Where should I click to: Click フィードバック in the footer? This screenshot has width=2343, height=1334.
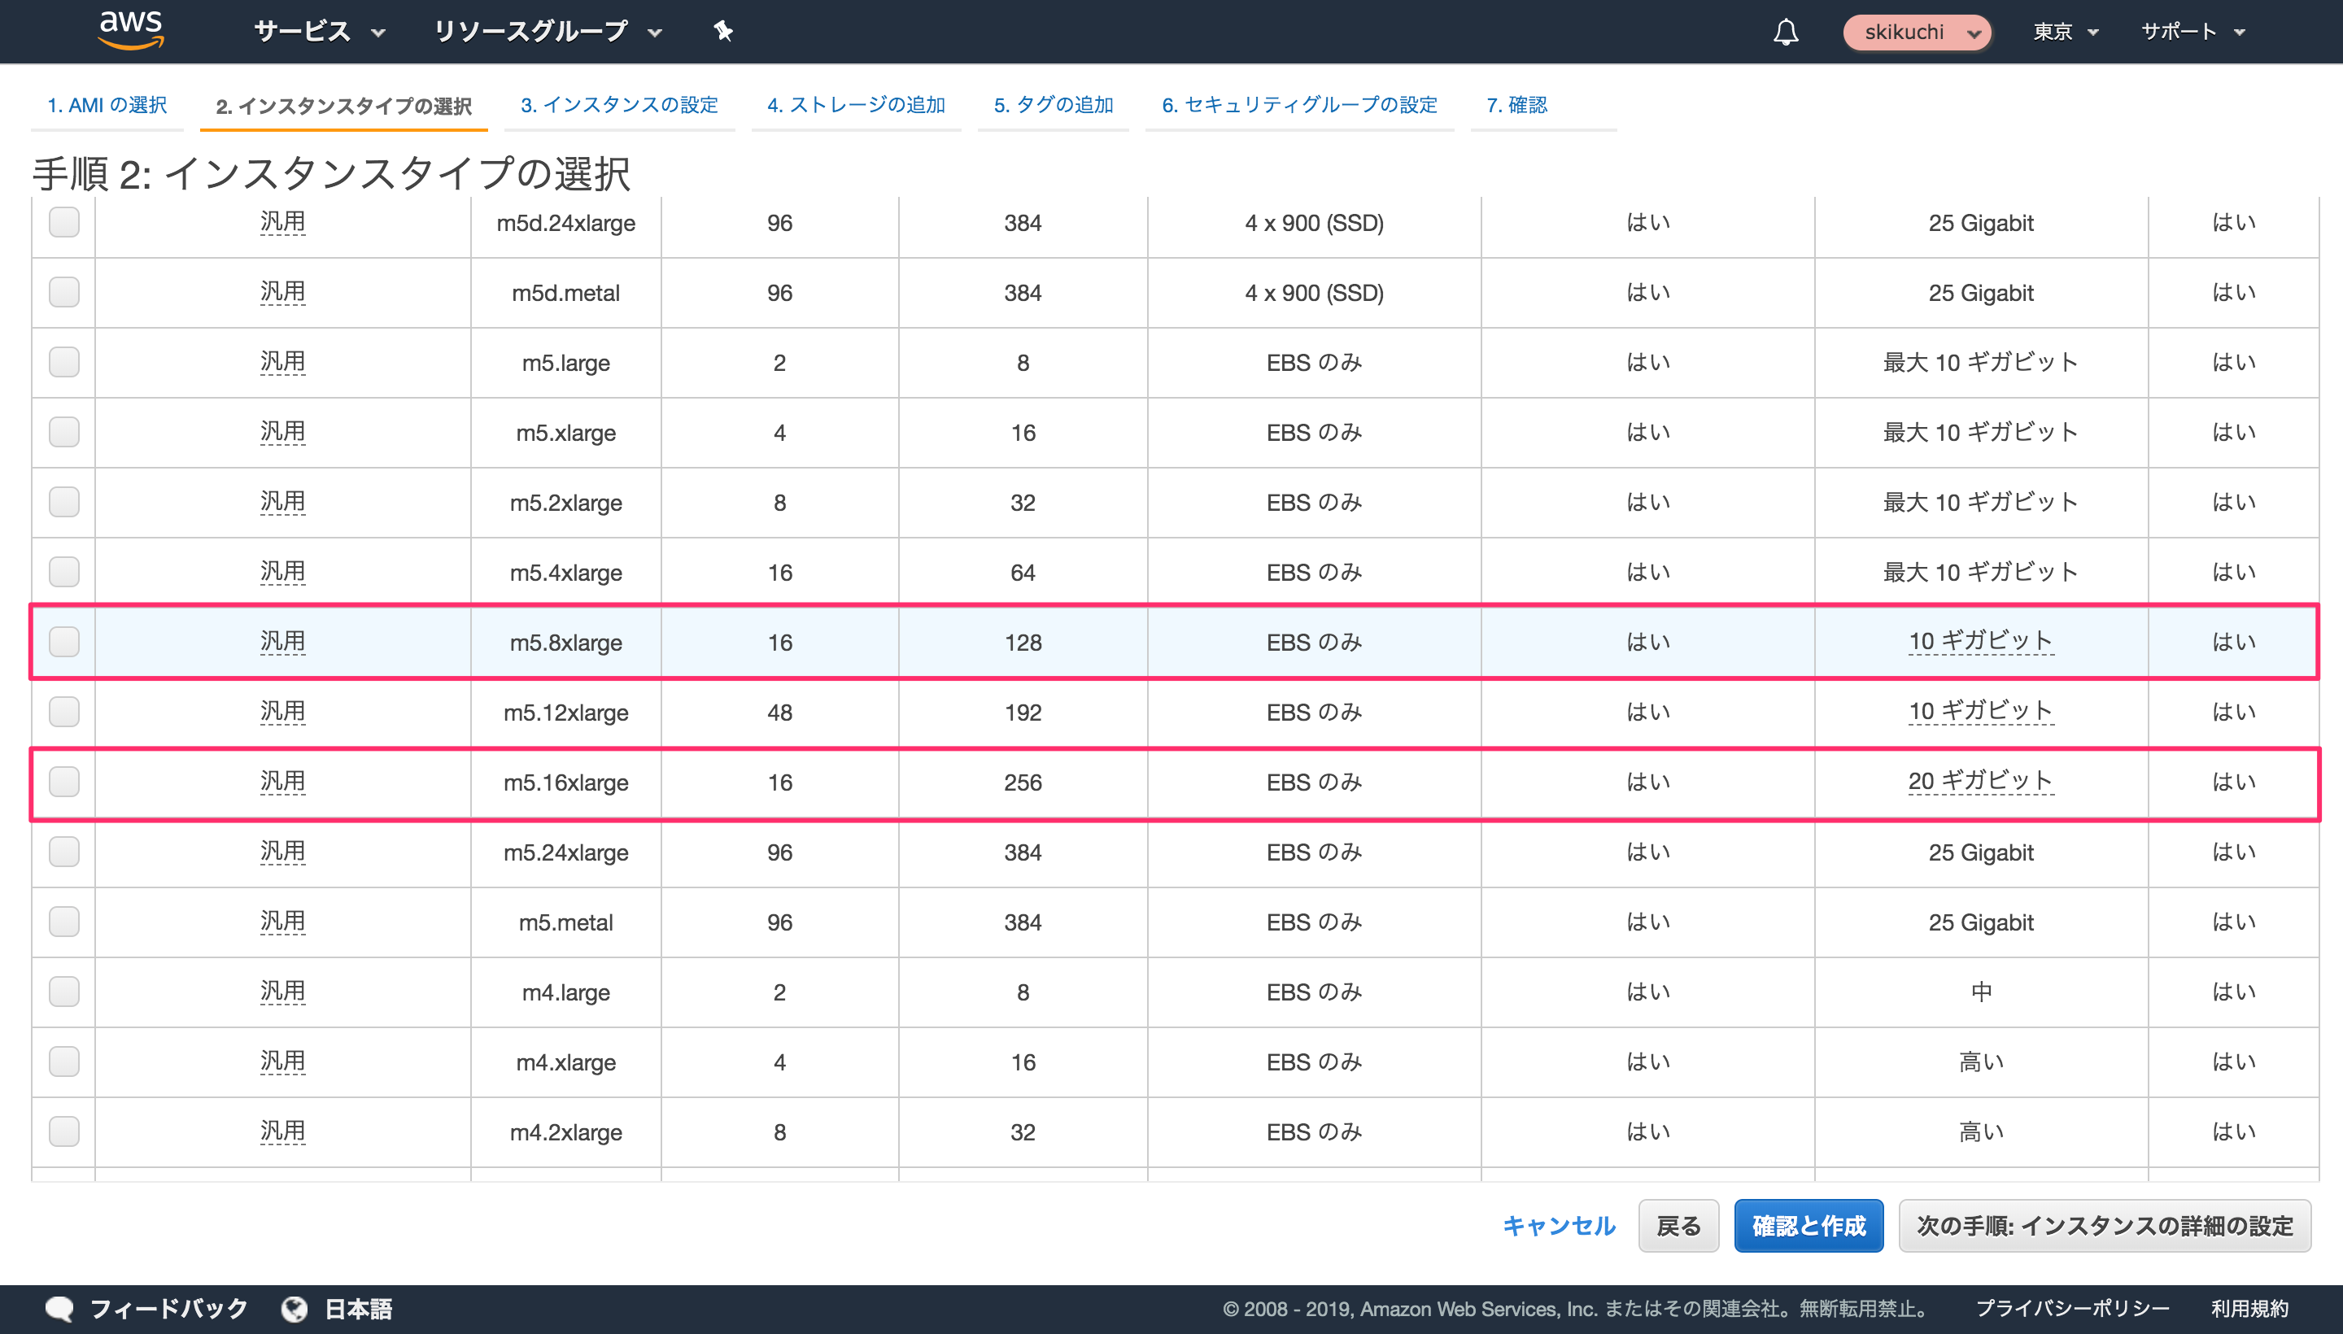click(169, 1308)
